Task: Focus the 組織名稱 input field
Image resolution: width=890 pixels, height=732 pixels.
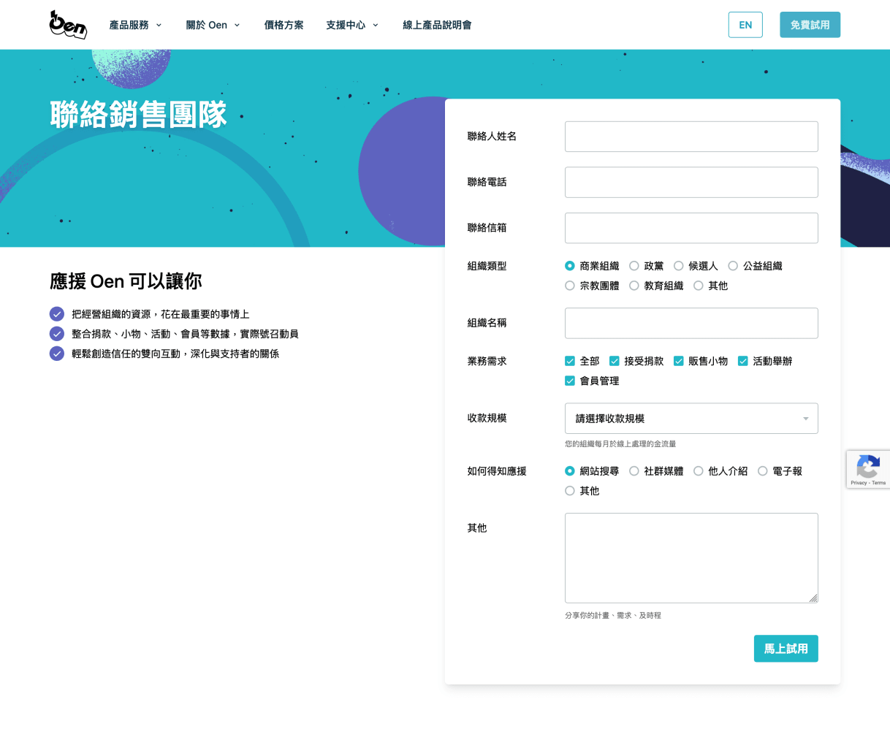Action: [x=691, y=323]
